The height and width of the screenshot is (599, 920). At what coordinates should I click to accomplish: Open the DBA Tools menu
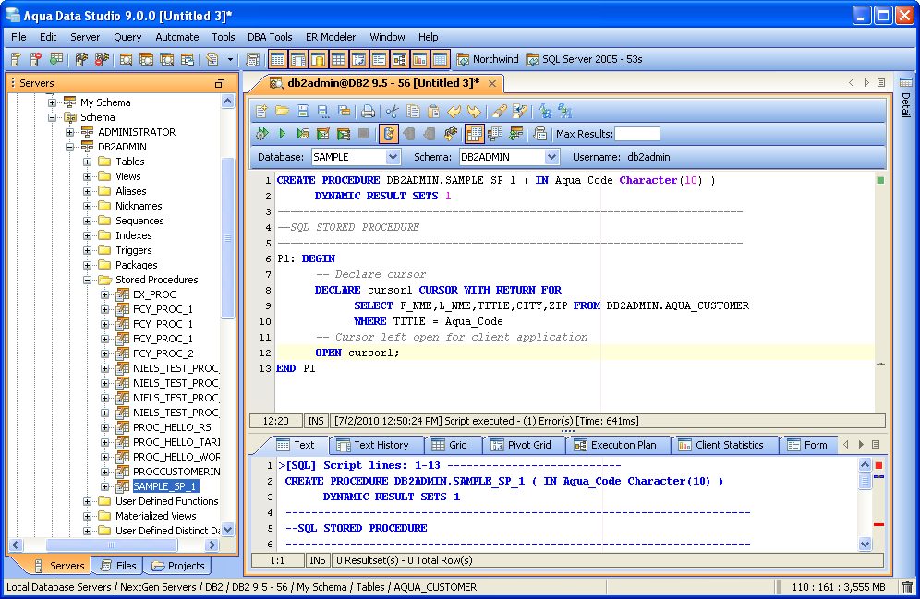tap(270, 37)
